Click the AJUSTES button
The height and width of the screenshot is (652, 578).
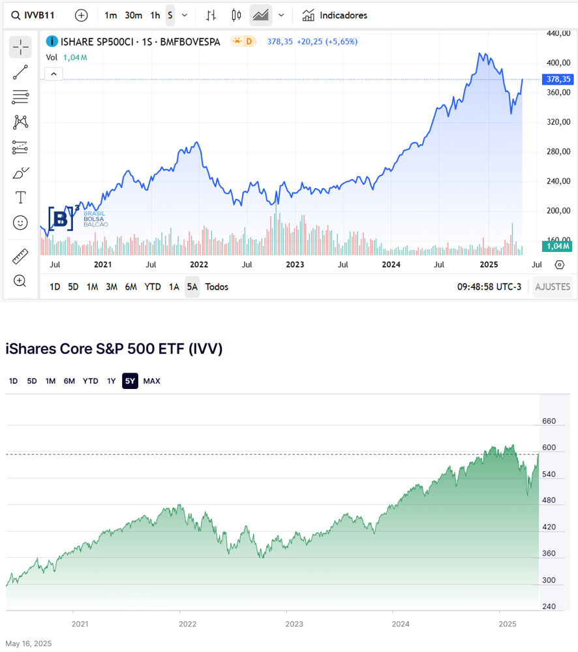[553, 287]
